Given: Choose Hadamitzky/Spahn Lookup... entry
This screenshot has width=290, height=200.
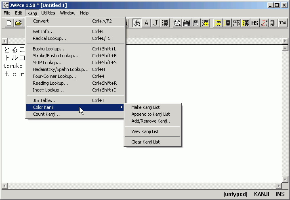Looking at the screenshot, I should [76, 69].
